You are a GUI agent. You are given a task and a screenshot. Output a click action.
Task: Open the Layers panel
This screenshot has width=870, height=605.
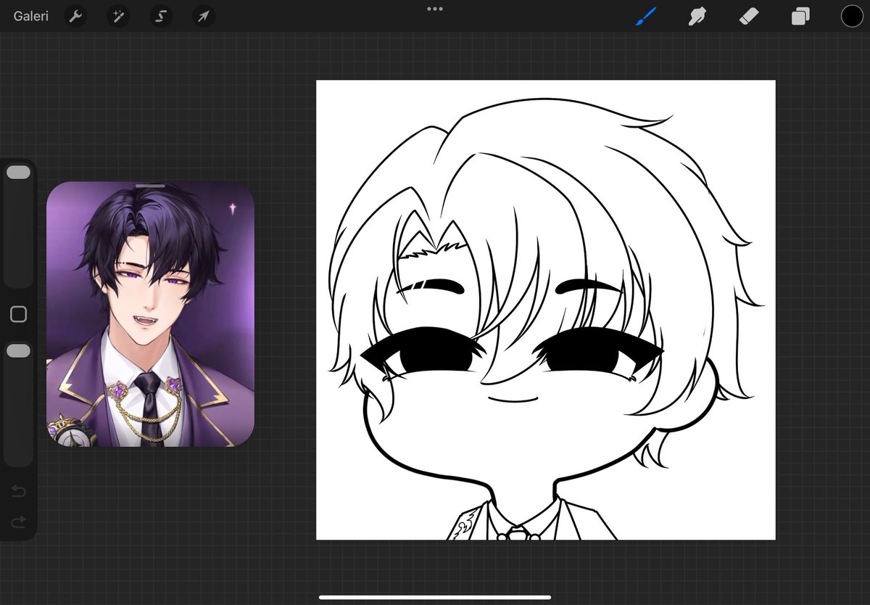click(x=800, y=15)
